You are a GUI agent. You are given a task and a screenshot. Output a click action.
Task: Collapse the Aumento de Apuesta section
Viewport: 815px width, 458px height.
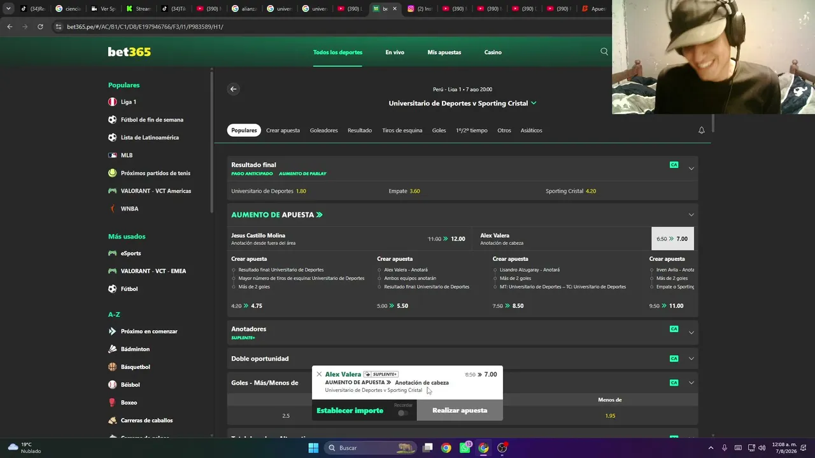pyautogui.click(x=691, y=215)
